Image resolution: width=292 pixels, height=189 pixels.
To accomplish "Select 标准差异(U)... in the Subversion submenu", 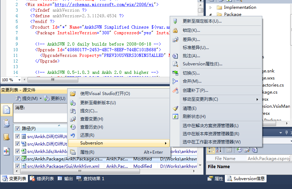I will [196, 48].
